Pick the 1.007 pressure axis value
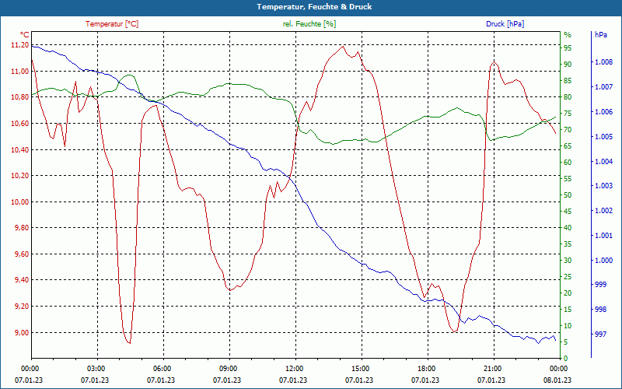Screen dimensions: 622x389 tap(604, 87)
